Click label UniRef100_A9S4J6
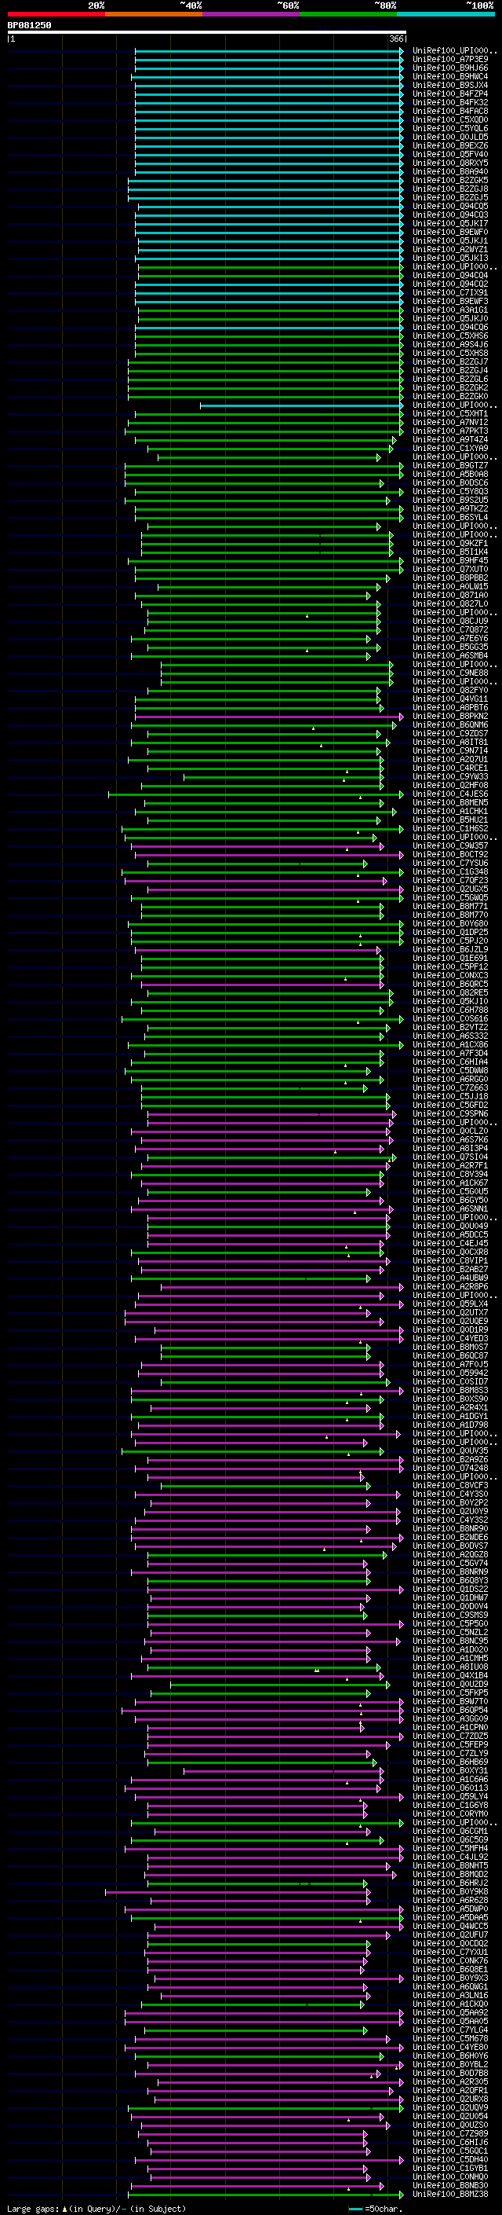The height and width of the screenshot is (2215, 502). [x=449, y=344]
